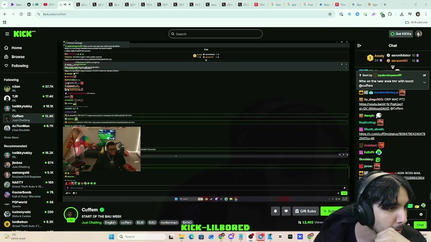Open lordkebun recommended channel
This screenshot has height=242, width=431.
(x=29, y=224)
